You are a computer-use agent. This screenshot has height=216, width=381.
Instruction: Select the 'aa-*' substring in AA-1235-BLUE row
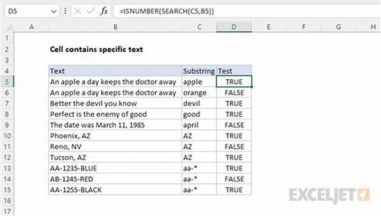(199, 168)
